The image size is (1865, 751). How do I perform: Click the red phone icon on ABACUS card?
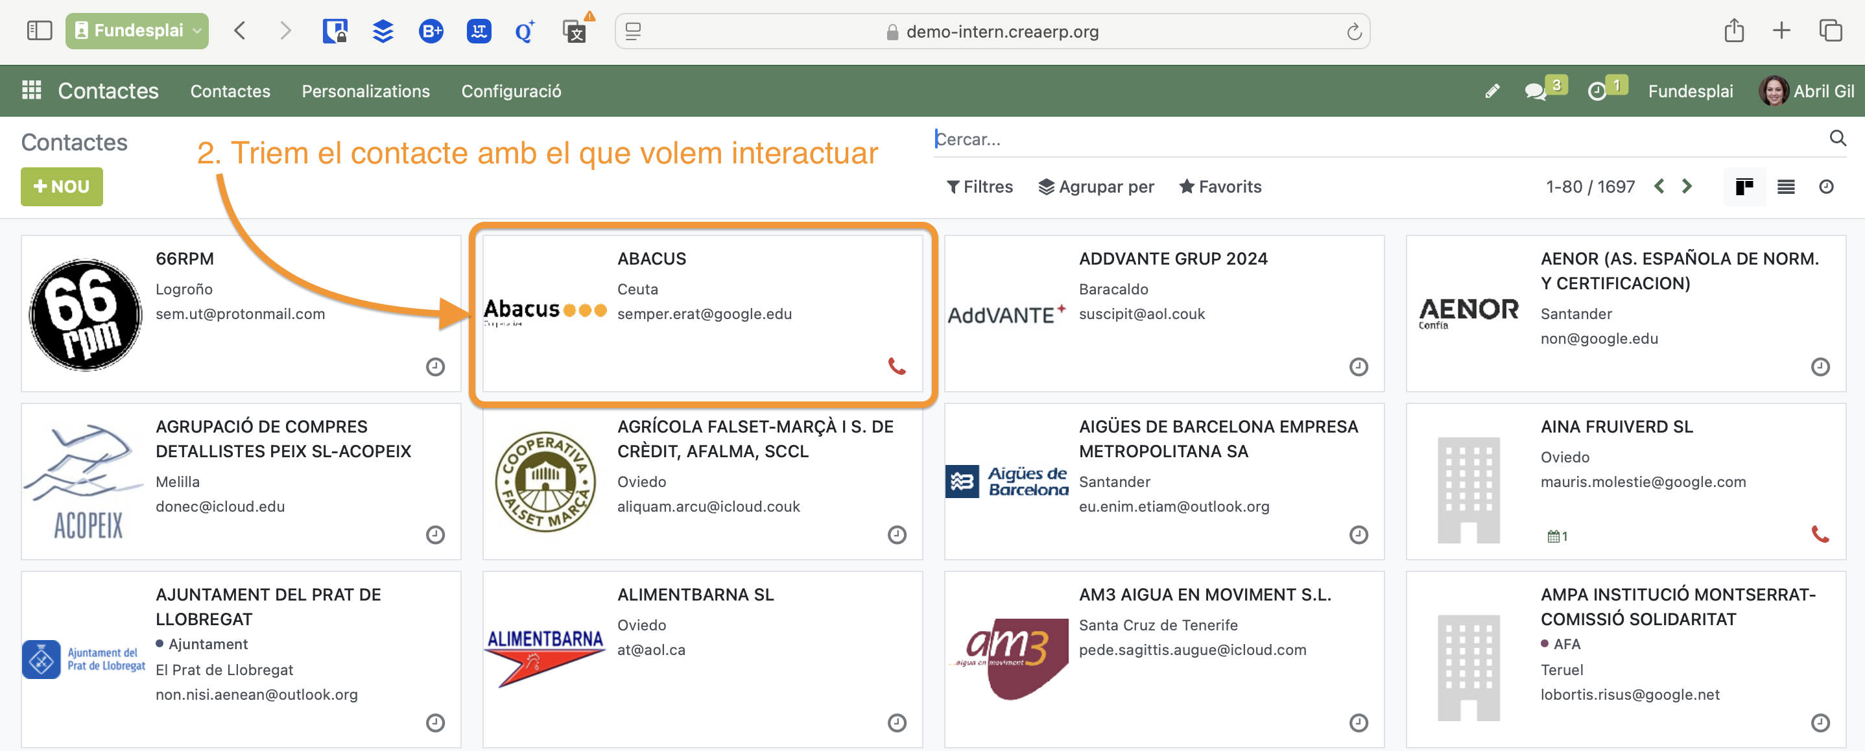tap(896, 366)
